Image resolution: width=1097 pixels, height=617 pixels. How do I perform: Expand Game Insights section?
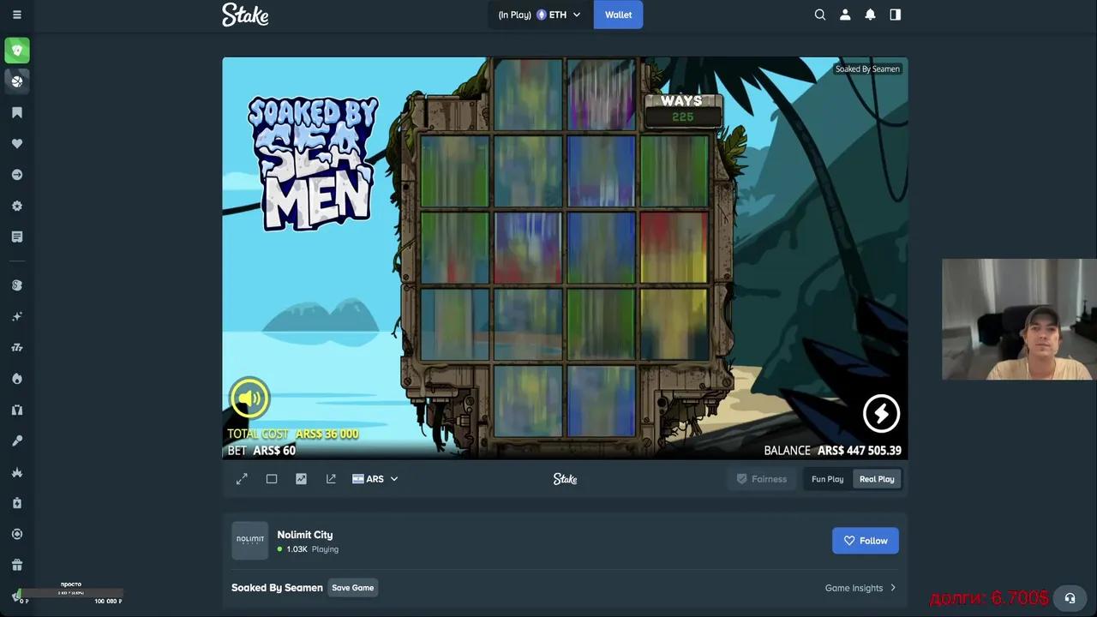860,588
